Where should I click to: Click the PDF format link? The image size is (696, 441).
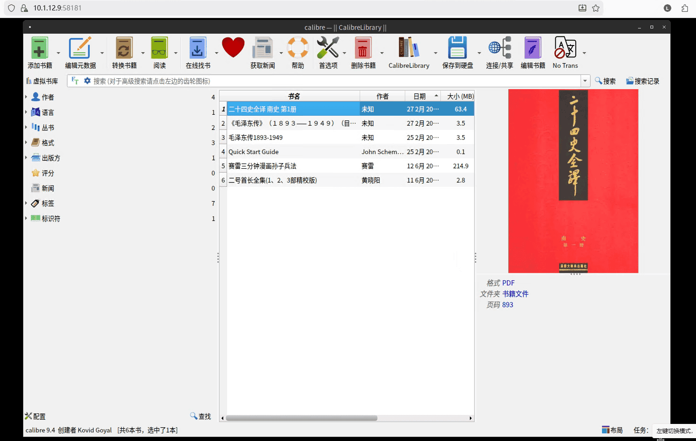point(508,283)
